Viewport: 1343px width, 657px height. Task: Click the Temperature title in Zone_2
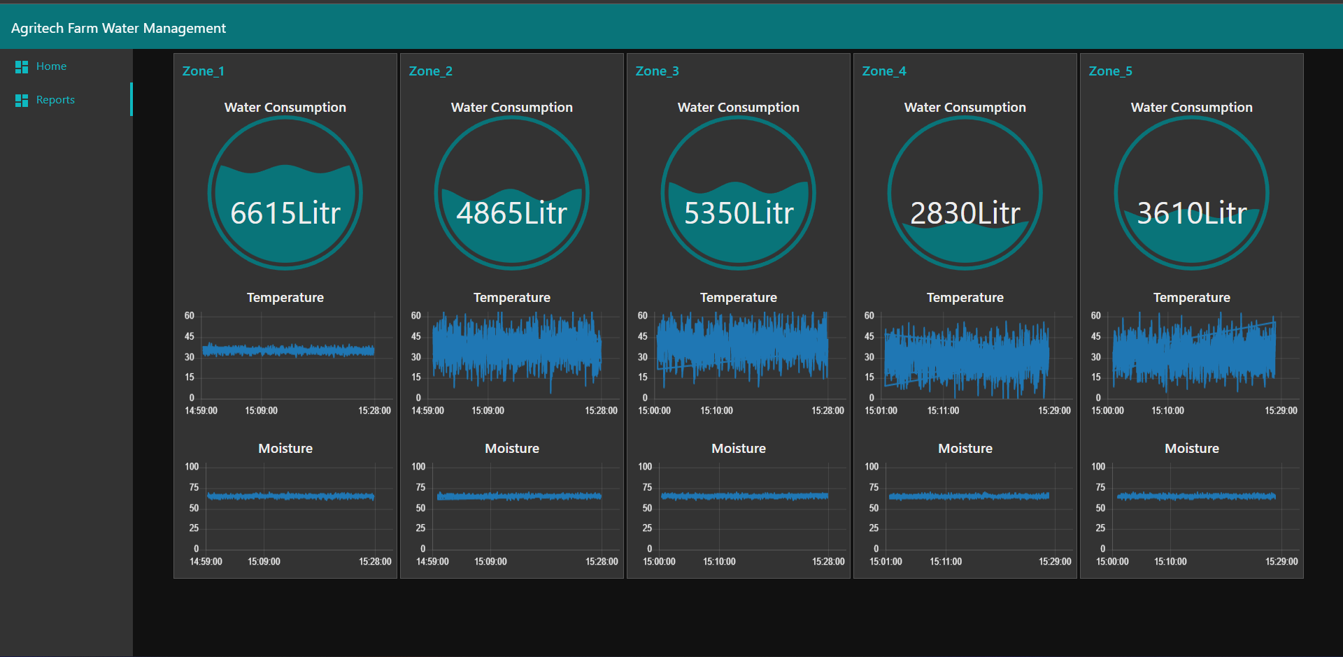click(x=512, y=298)
